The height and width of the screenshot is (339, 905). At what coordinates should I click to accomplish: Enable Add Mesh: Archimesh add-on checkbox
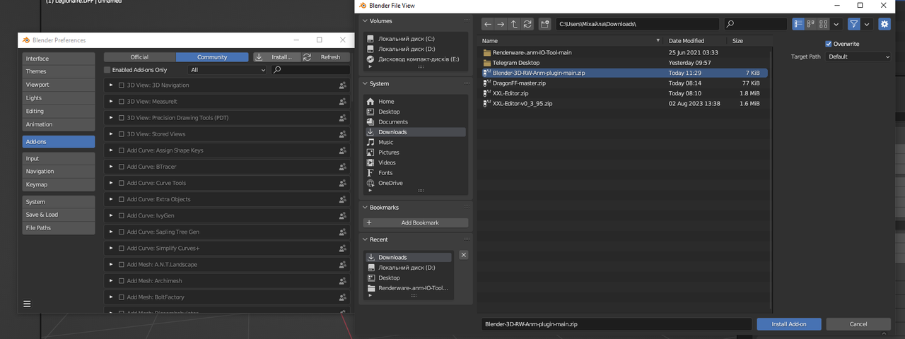click(122, 280)
